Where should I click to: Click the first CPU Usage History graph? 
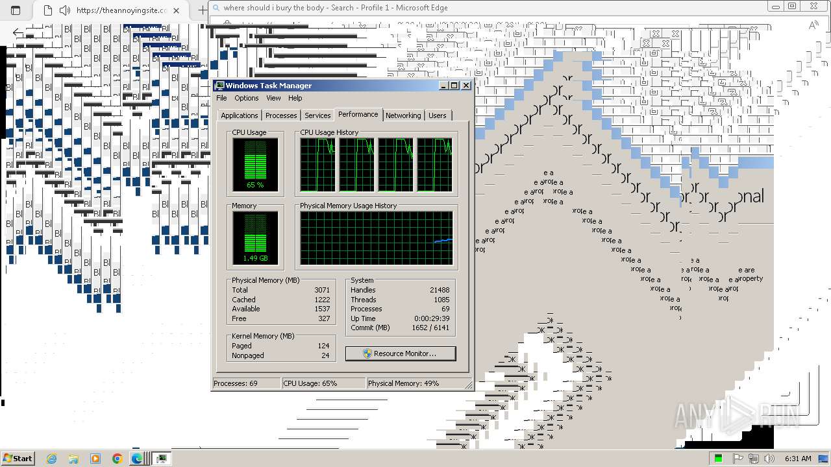[317, 165]
